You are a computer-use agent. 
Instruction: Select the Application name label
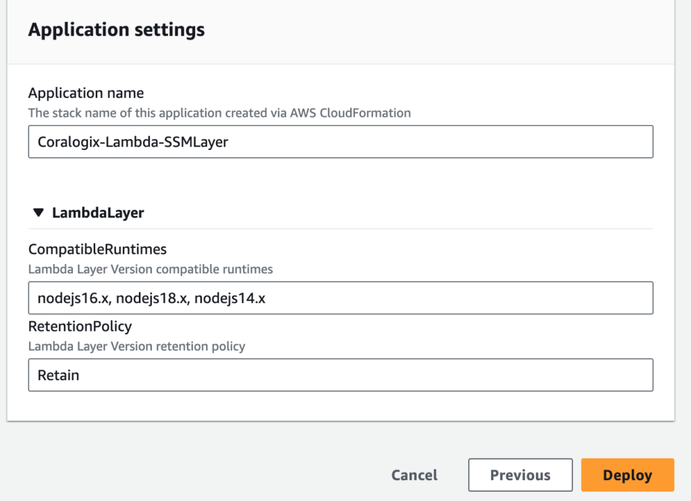(86, 93)
